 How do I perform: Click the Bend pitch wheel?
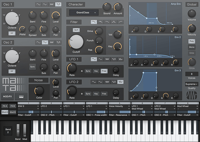[18, 130]
